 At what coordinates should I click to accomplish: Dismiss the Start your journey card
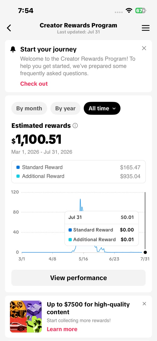click(x=144, y=48)
